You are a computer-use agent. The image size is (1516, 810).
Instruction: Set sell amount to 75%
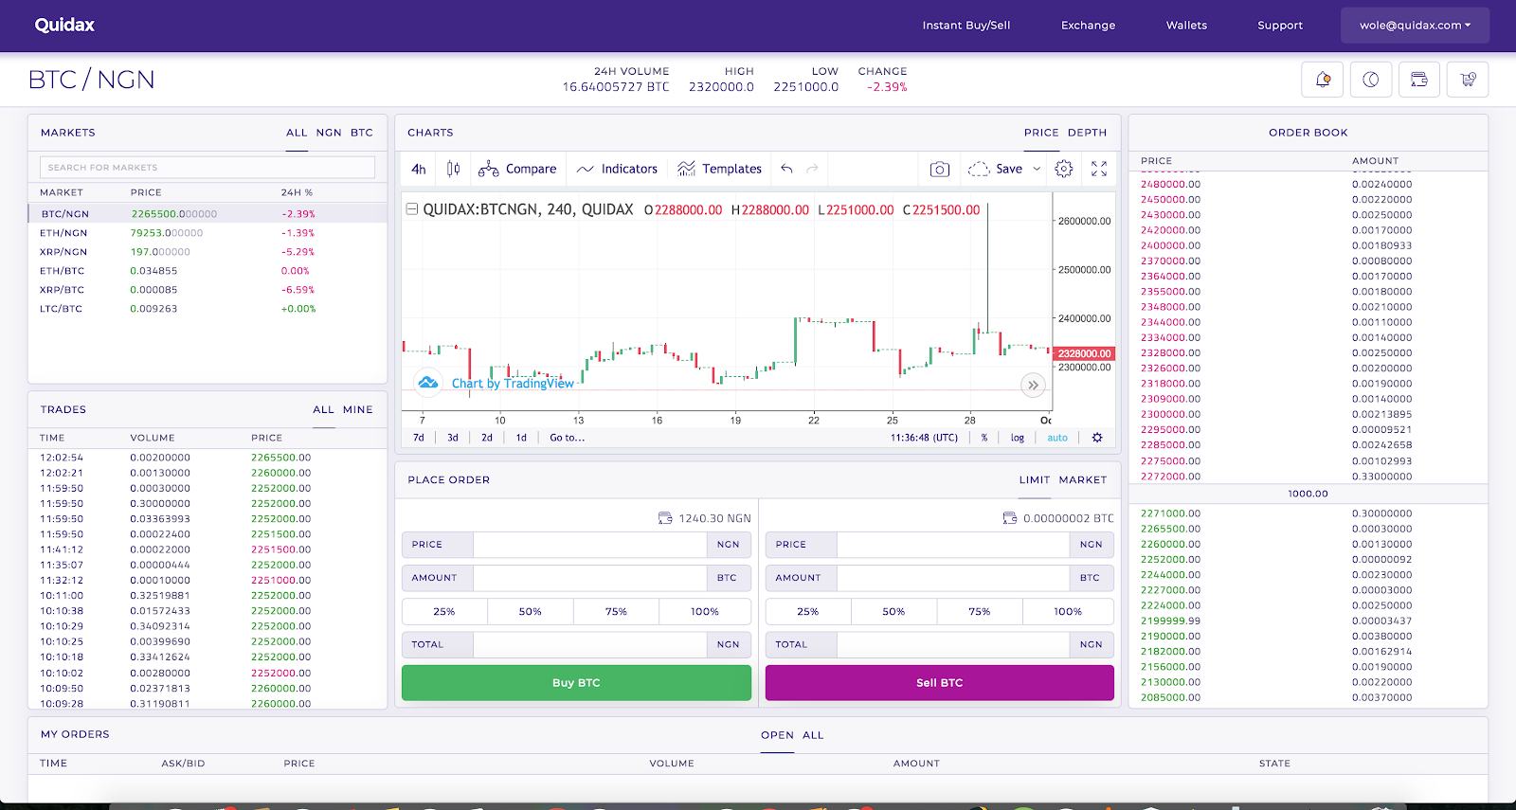pos(980,612)
